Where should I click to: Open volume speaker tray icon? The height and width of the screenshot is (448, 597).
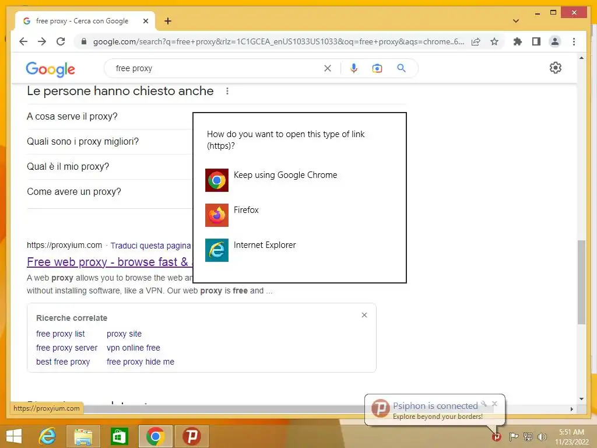(x=542, y=436)
